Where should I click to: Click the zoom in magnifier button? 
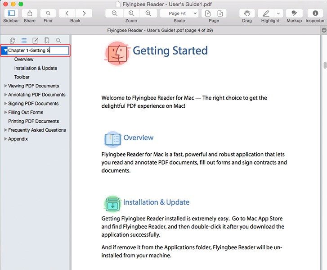(148, 14)
